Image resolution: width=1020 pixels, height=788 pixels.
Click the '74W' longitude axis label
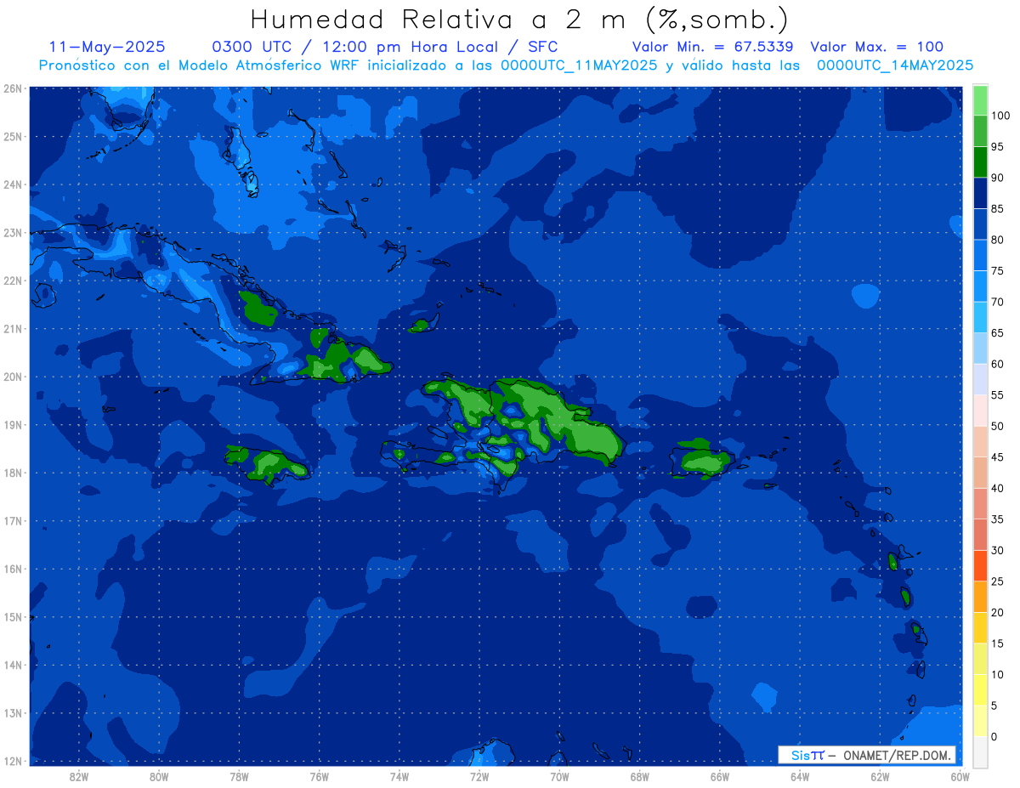(x=399, y=776)
